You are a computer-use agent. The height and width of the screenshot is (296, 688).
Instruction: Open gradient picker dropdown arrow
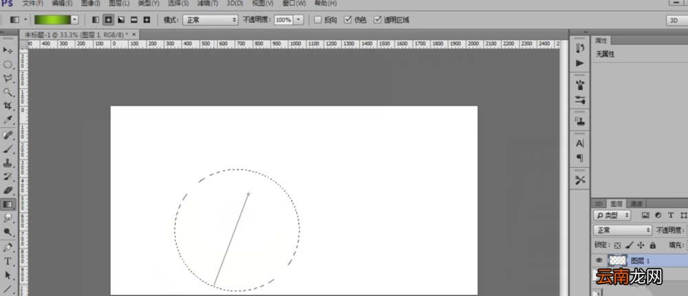(x=74, y=20)
